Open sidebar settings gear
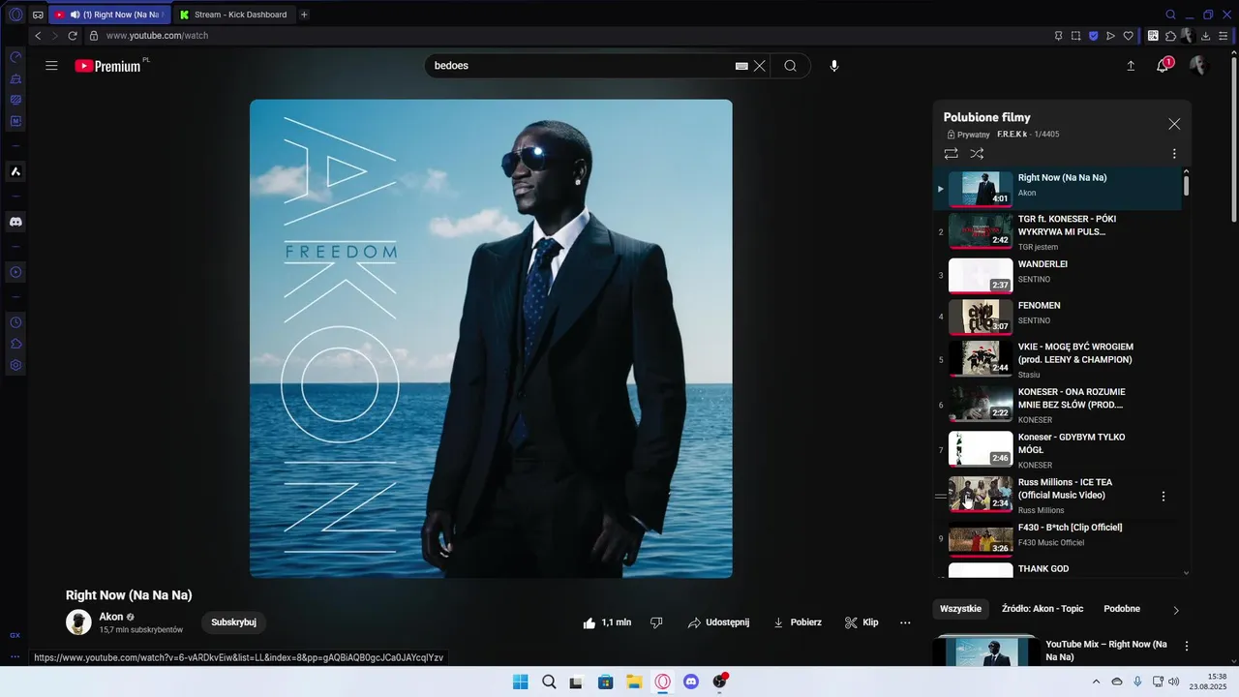The image size is (1239, 697). pyautogui.click(x=15, y=365)
